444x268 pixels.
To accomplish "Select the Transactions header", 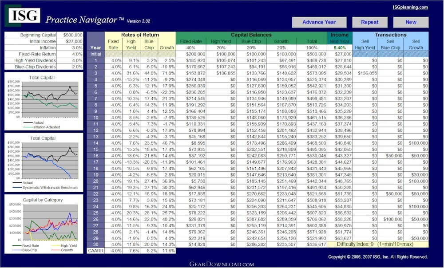I will click(390, 35).
